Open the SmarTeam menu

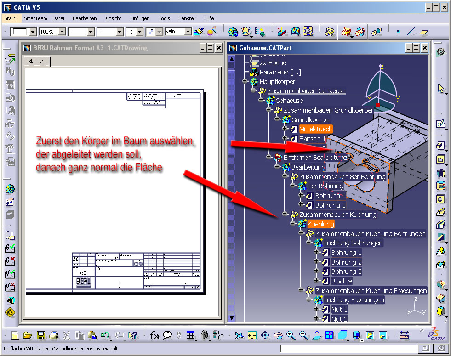tap(35, 18)
